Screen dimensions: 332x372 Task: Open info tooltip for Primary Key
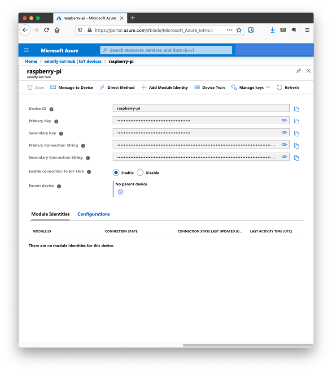(56, 121)
